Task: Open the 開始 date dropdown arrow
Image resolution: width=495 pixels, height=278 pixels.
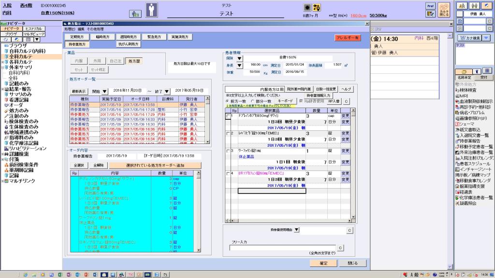Action: 104,91
